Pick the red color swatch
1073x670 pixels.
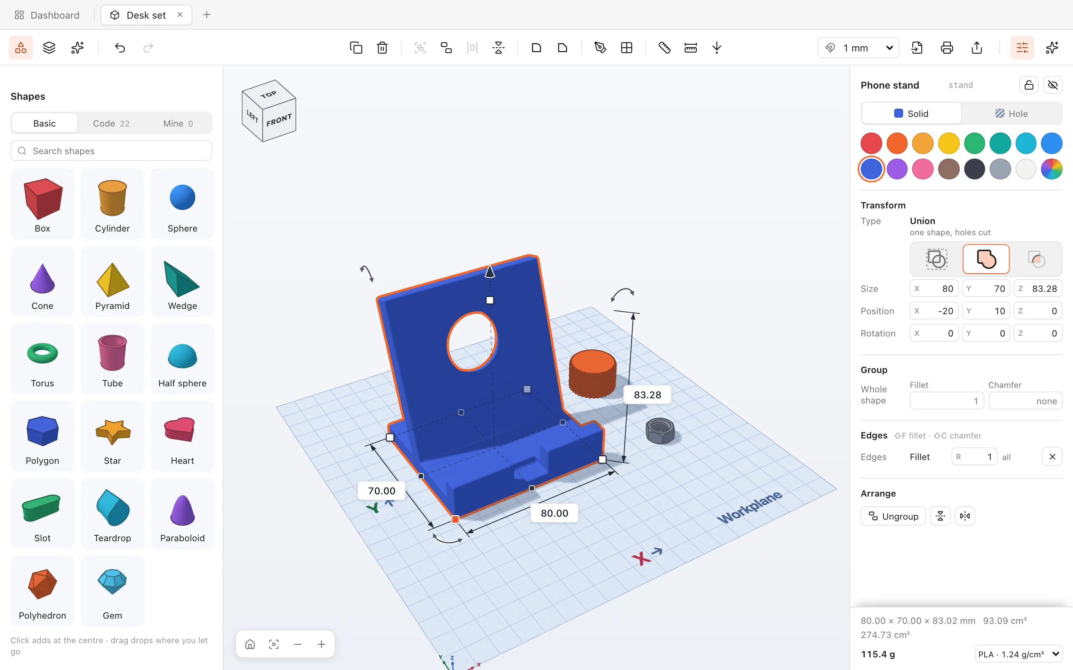(x=871, y=144)
